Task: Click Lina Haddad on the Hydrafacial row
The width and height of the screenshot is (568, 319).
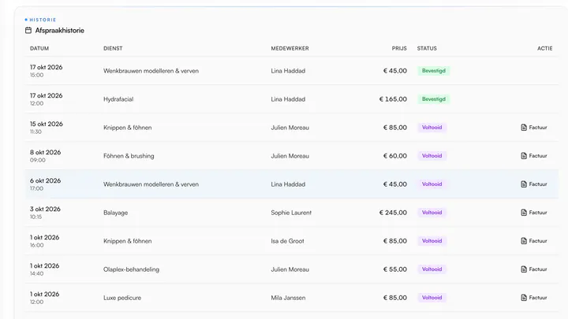Action: point(288,99)
